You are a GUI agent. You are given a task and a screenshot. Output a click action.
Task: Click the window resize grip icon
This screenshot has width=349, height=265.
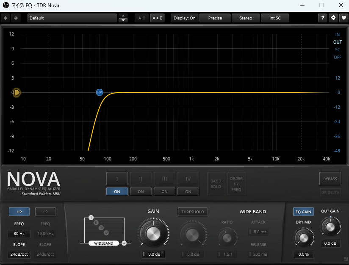346,259
